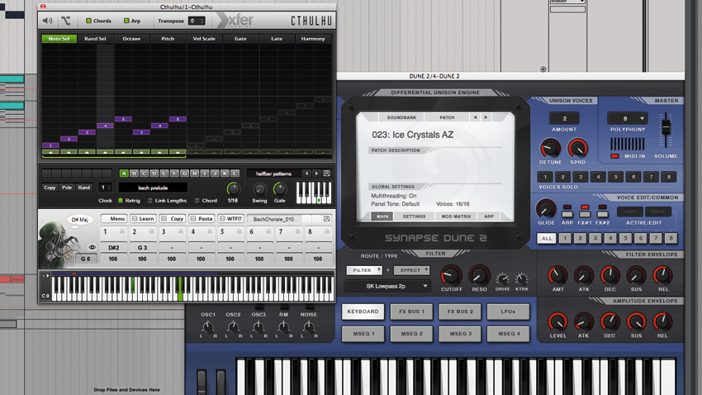The height and width of the screenshot is (395, 702).
Task: Click the KTRK knob in filter section
Action: 522,279
